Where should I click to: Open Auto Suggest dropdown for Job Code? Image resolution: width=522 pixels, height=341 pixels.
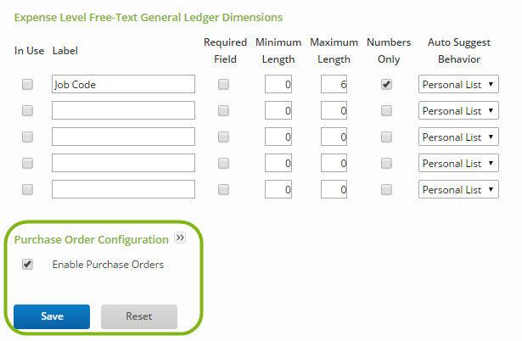pyautogui.click(x=458, y=84)
